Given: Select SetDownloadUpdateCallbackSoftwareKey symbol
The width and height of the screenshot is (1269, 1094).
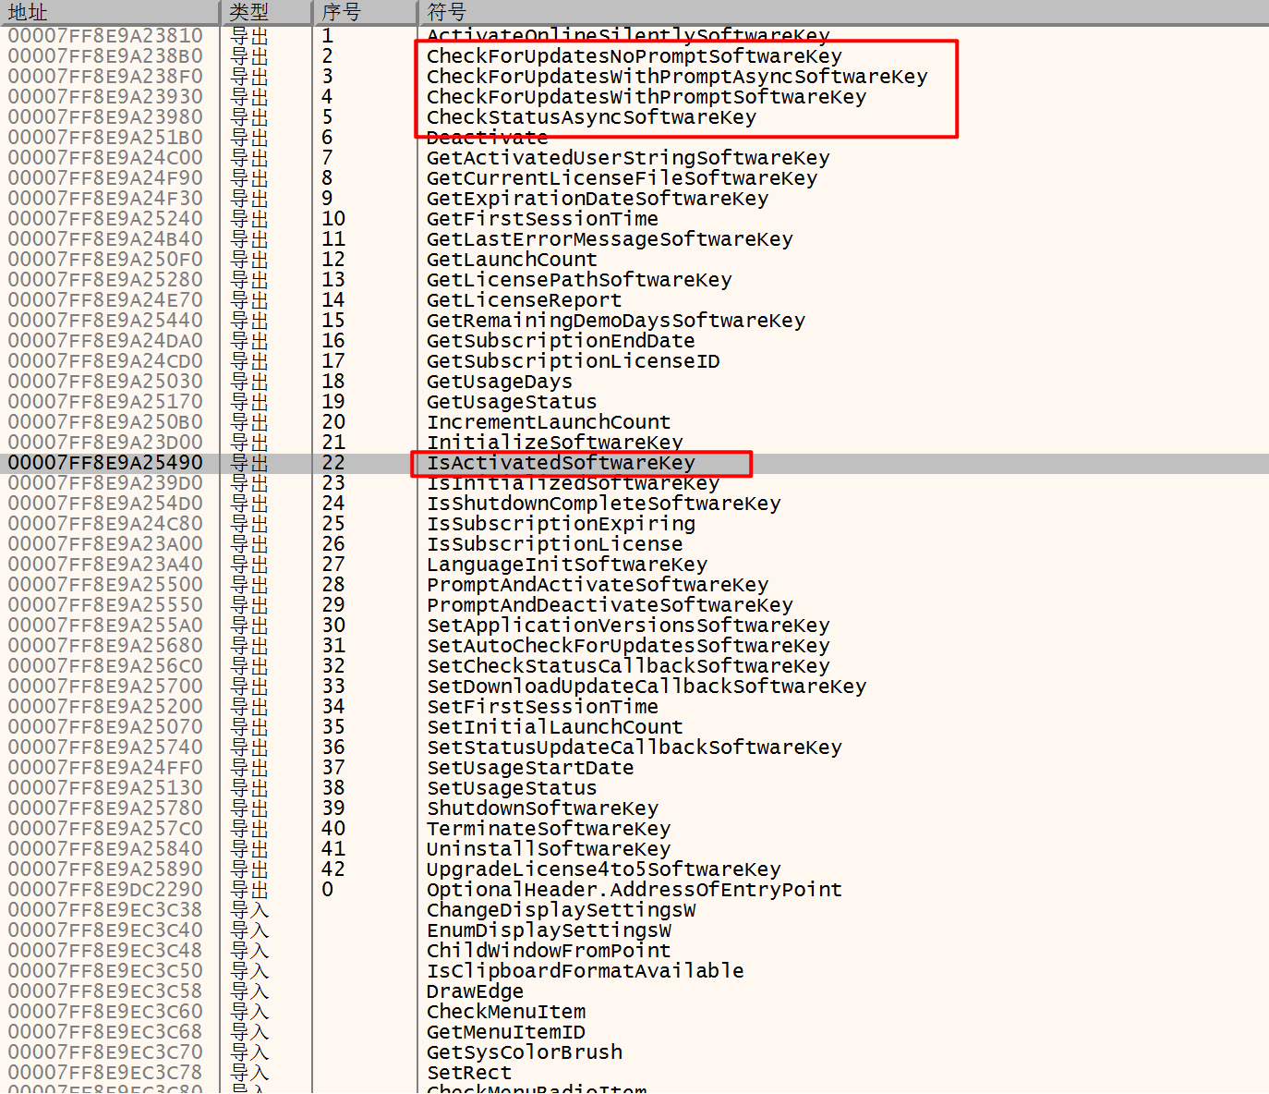Looking at the screenshot, I should (x=646, y=687).
